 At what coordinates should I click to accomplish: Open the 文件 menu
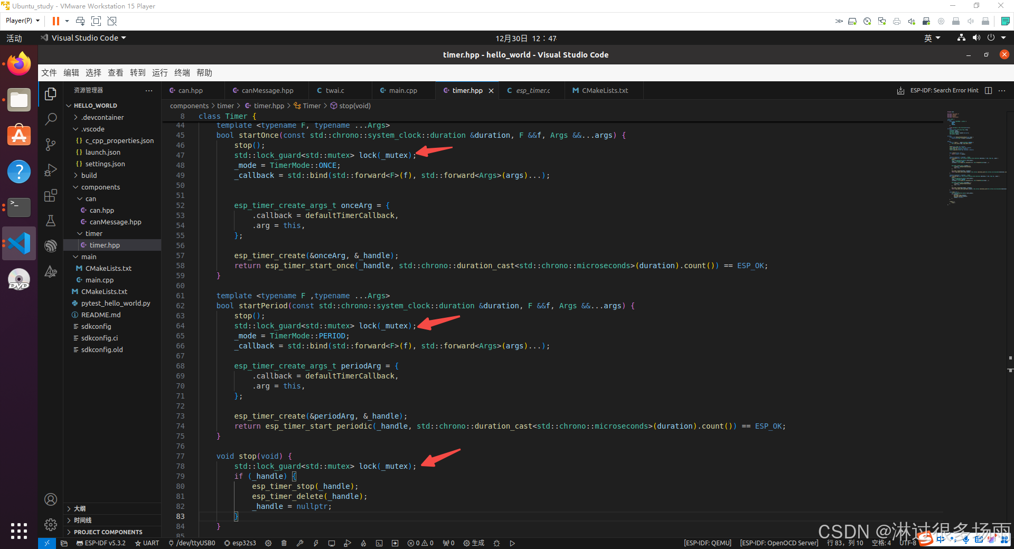[49, 73]
